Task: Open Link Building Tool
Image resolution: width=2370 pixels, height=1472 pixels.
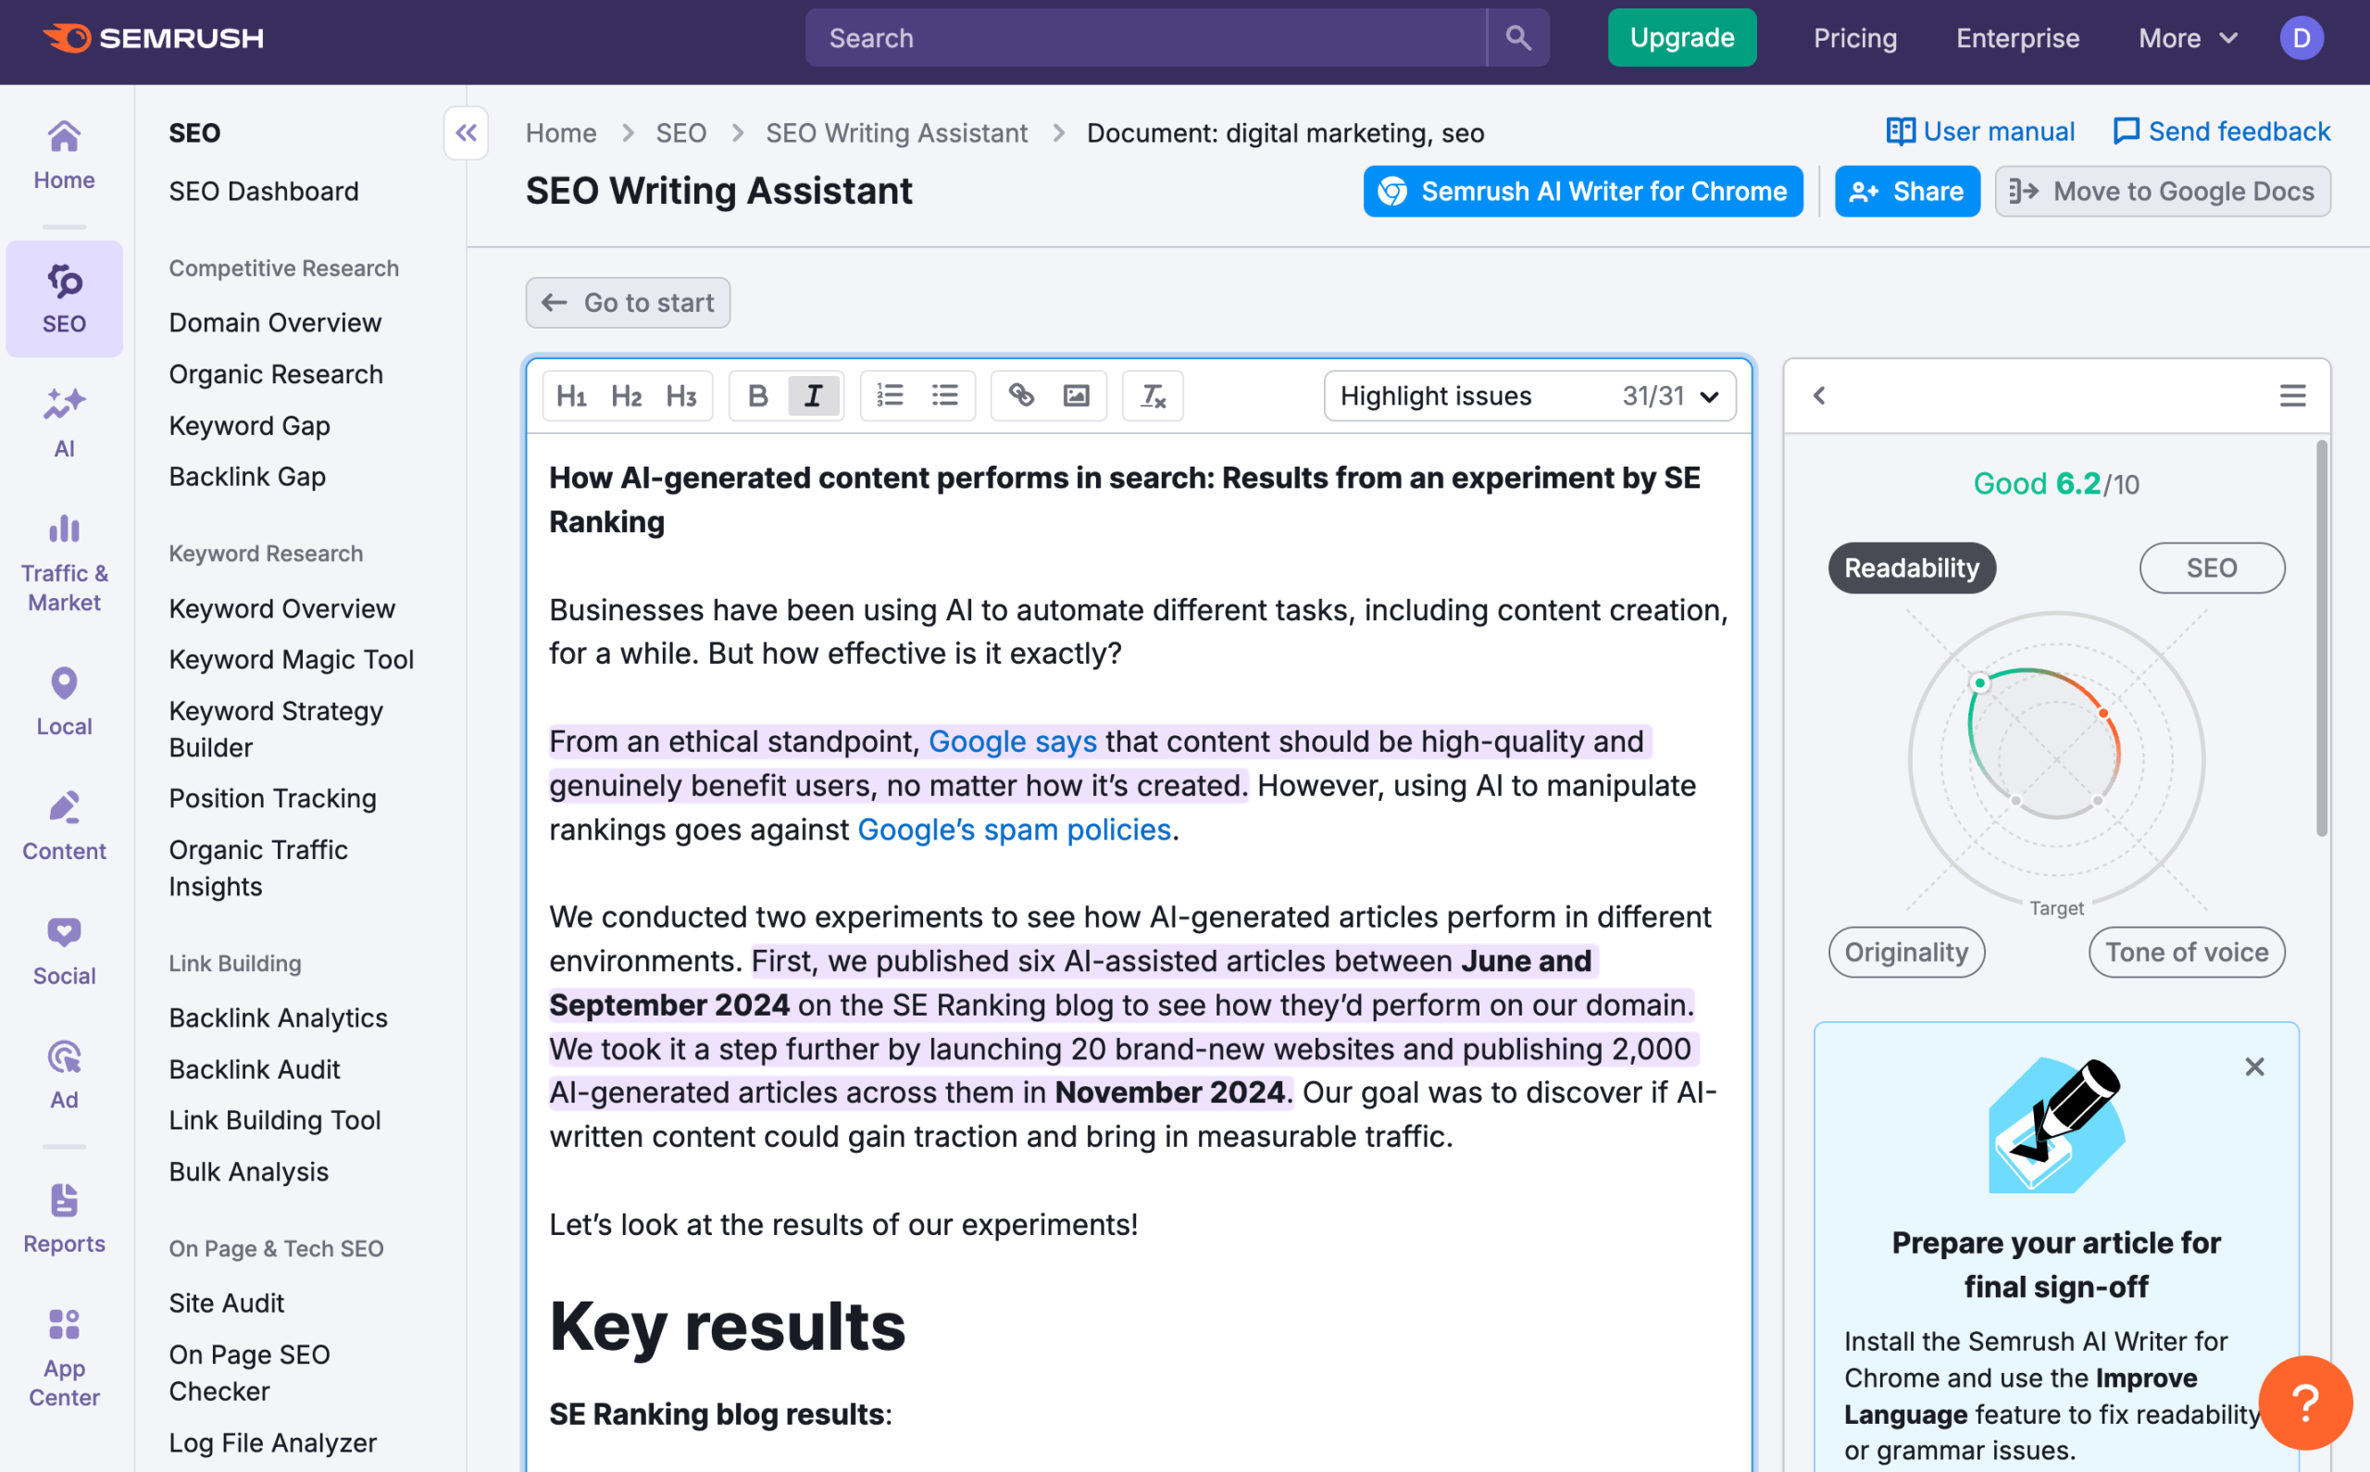Action: click(274, 1119)
